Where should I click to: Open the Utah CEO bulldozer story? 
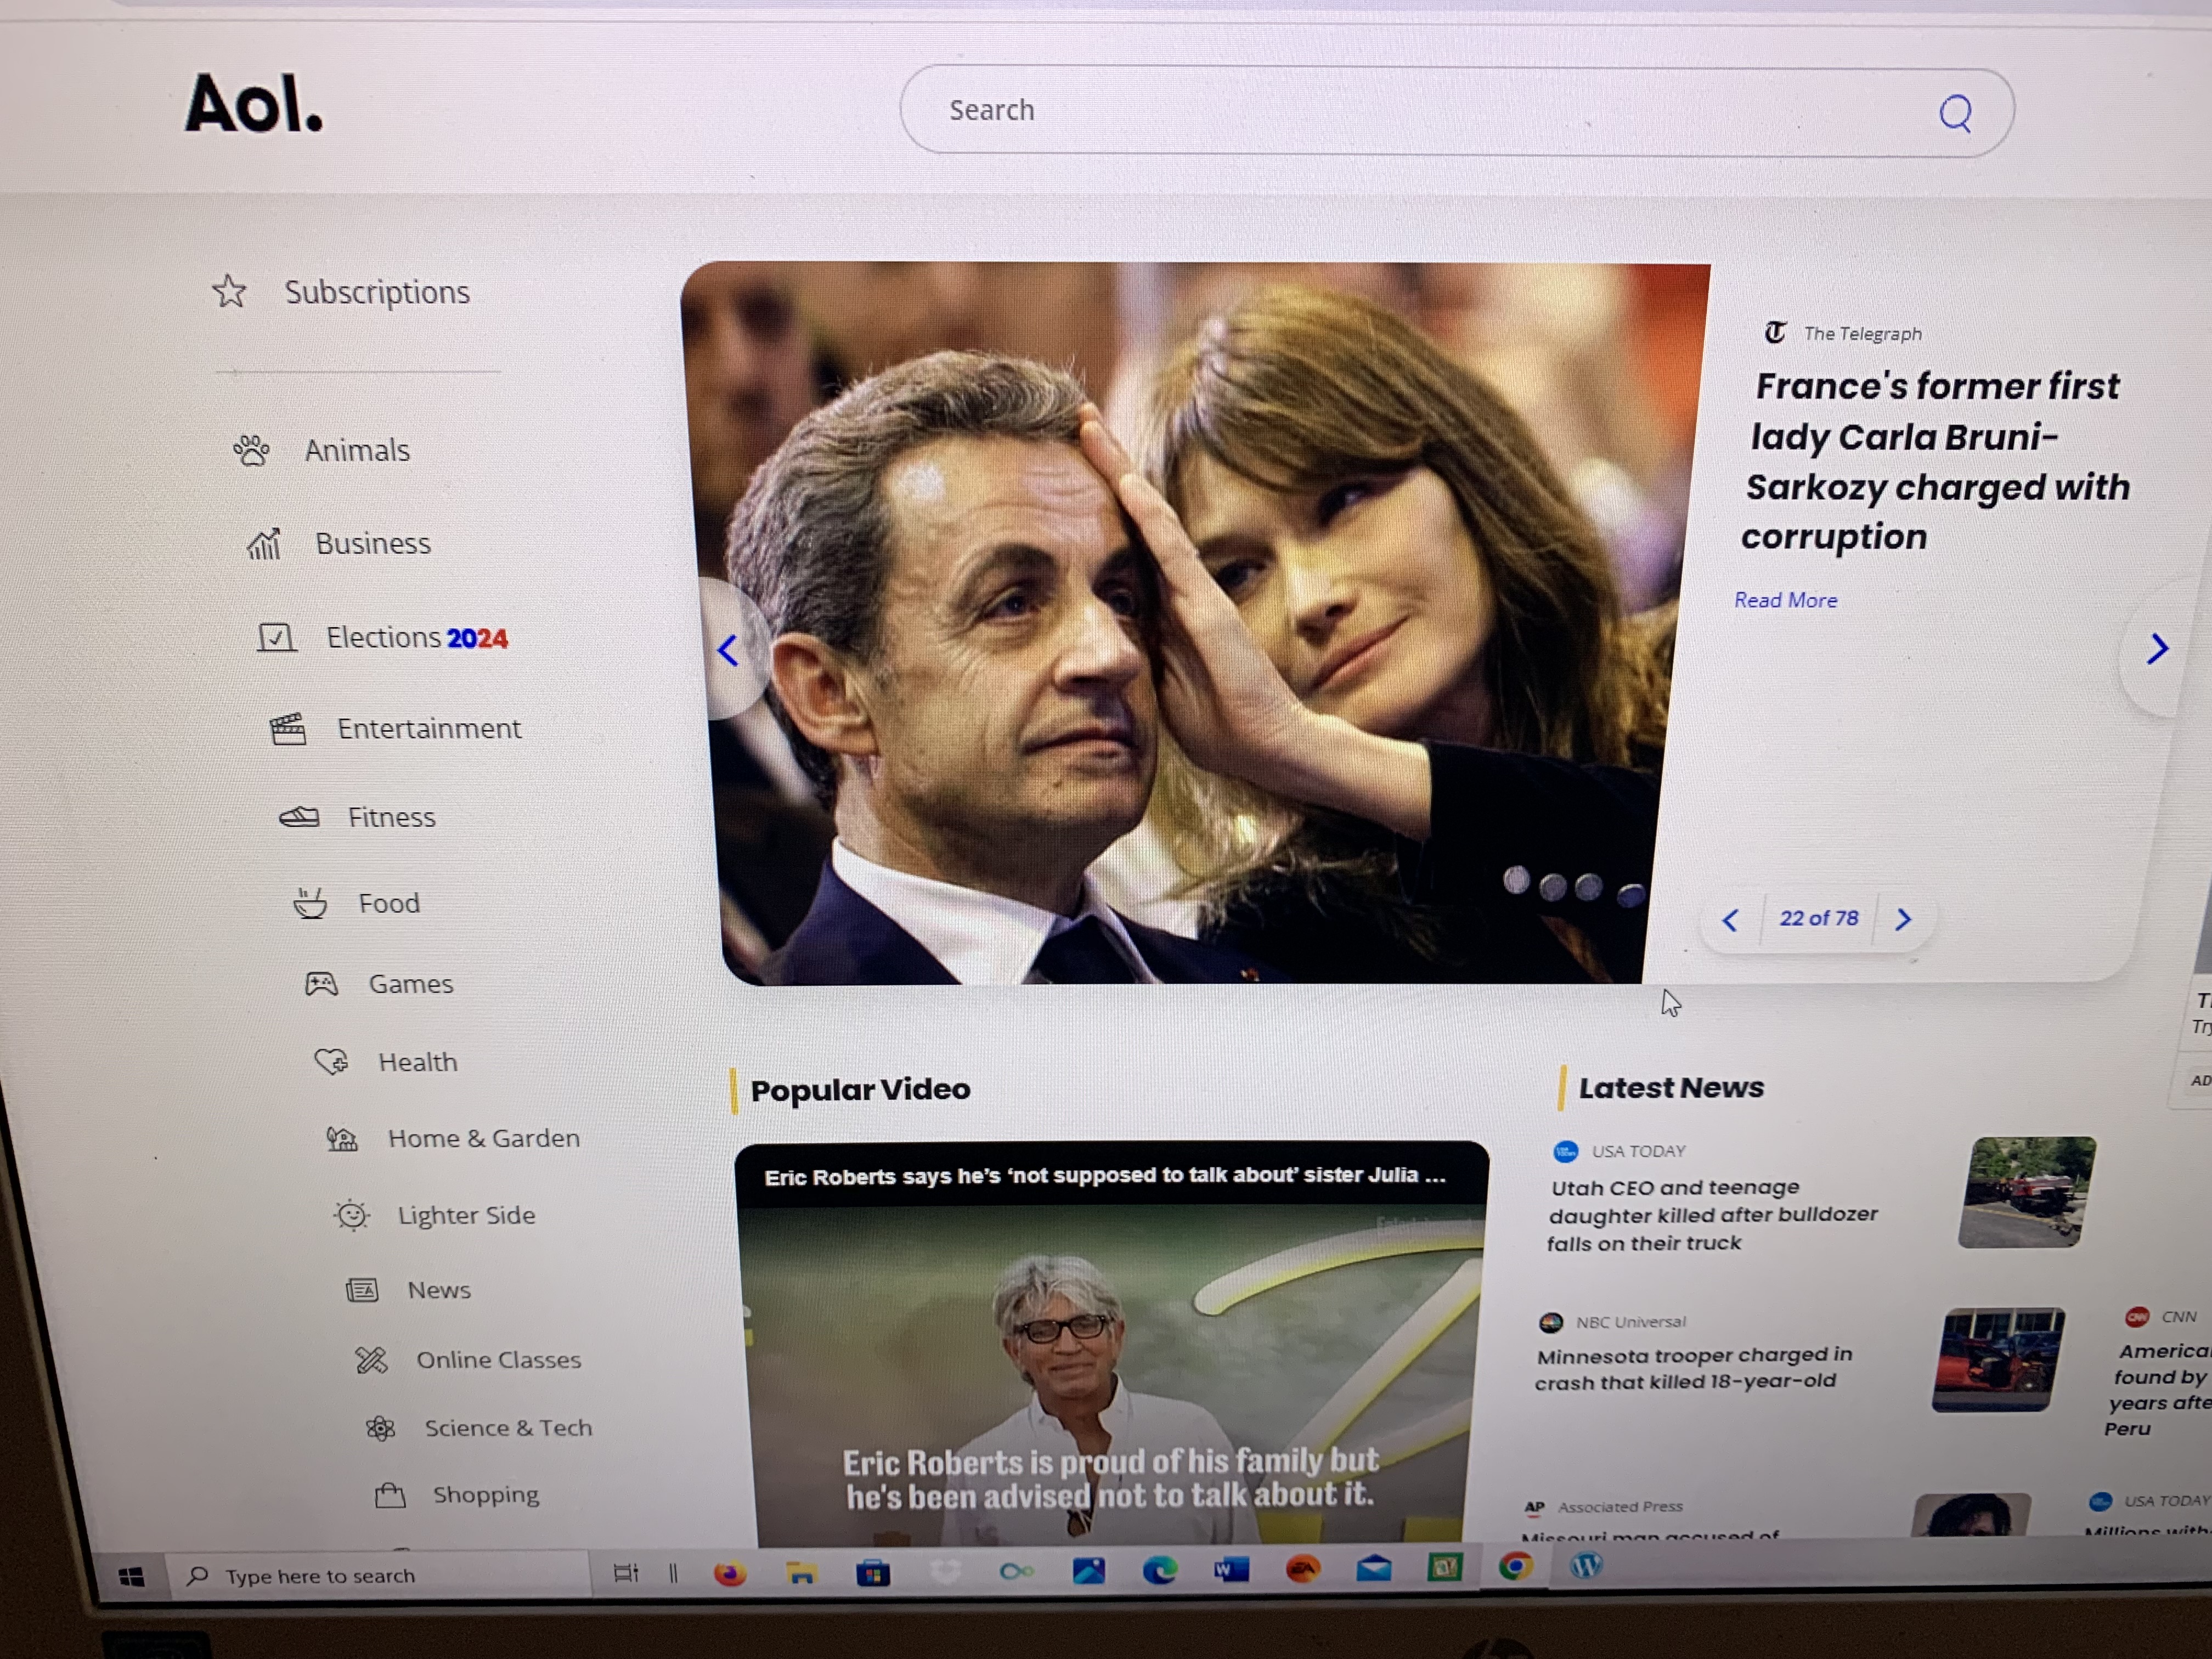tap(1712, 1215)
